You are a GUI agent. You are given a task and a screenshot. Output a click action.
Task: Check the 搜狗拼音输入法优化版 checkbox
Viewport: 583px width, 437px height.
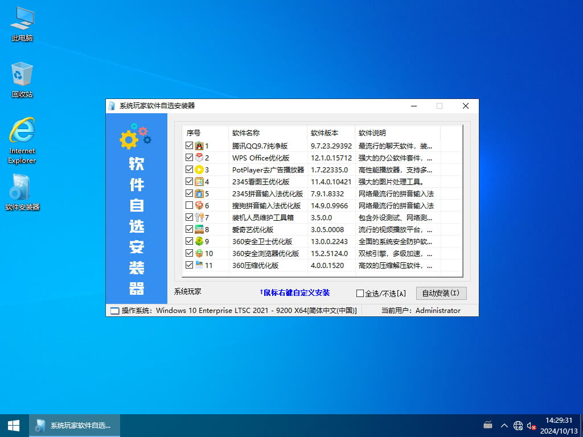(189, 205)
